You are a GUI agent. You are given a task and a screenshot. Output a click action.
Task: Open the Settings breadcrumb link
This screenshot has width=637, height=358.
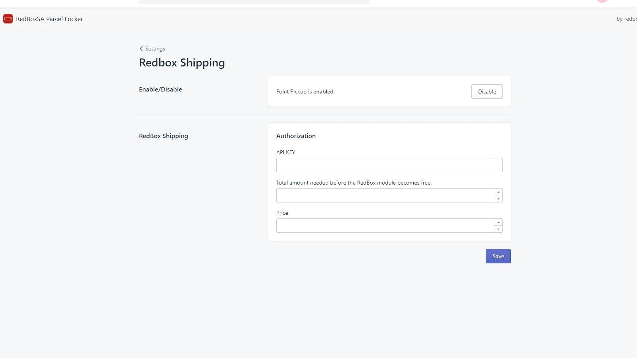[x=155, y=49]
